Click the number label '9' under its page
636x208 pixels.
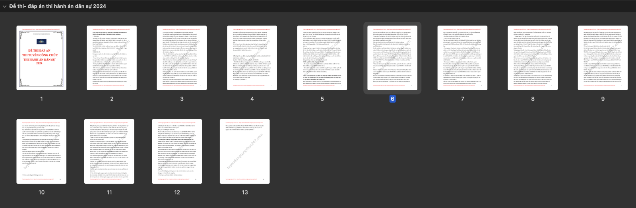[x=603, y=99]
